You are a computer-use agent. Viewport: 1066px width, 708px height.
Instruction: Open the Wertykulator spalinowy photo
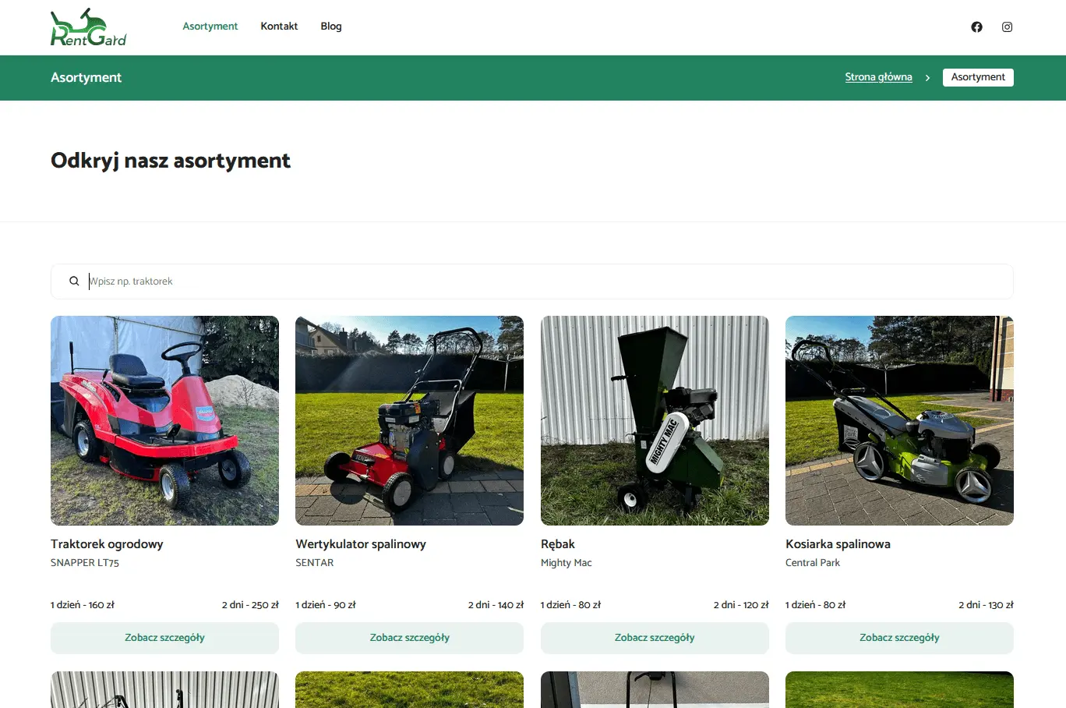coord(409,420)
